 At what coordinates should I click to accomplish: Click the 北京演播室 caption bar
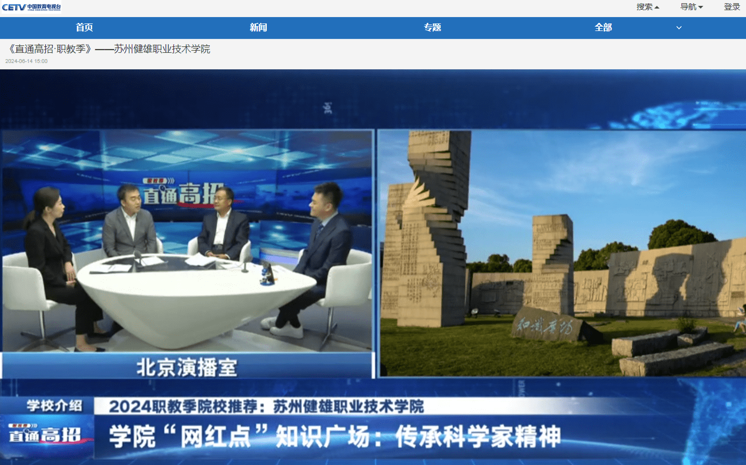(x=187, y=367)
